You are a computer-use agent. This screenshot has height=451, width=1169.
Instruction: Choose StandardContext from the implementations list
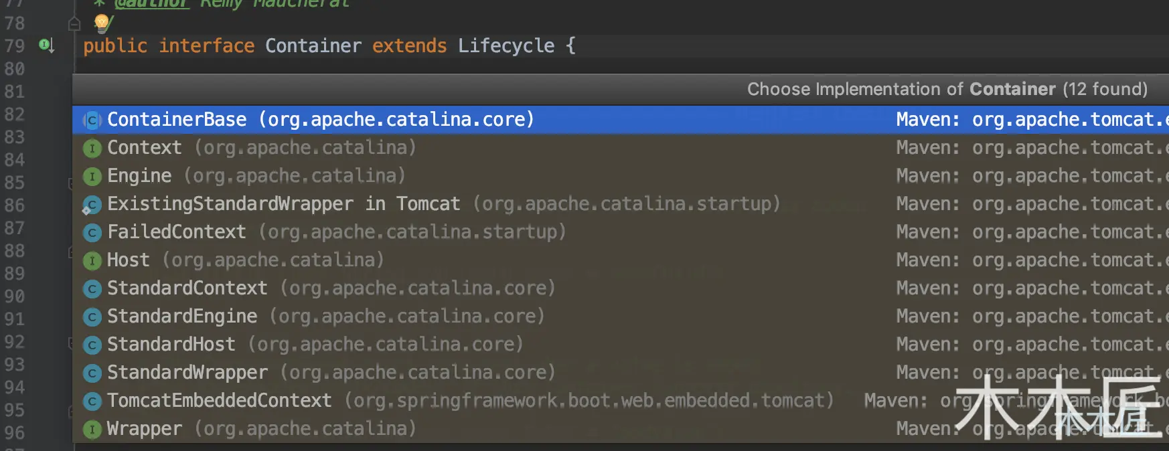tap(331, 288)
